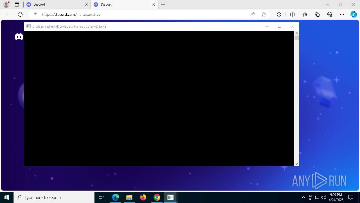Click the console window's system menu icon
The image size is (360, 203).
pyautogui.click(x=28, y=26)
